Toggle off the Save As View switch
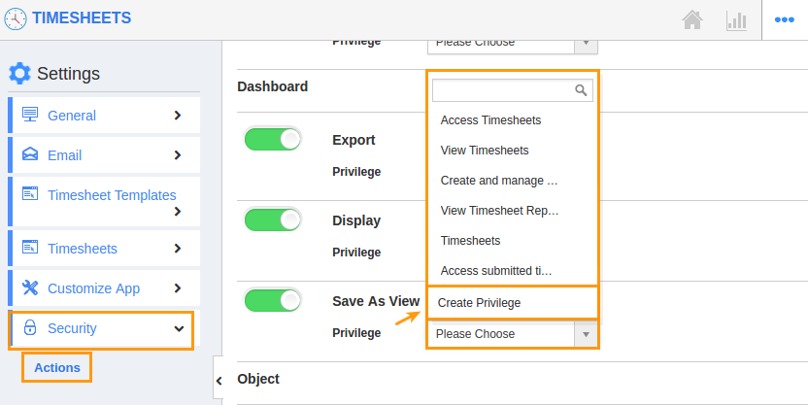This screenshot has width=808, height=405. tap(272, 300)
